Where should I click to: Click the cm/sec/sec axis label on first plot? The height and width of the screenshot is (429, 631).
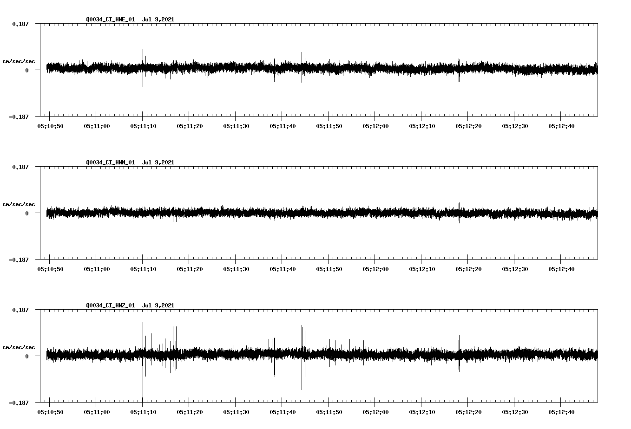(x=19, y=61)
